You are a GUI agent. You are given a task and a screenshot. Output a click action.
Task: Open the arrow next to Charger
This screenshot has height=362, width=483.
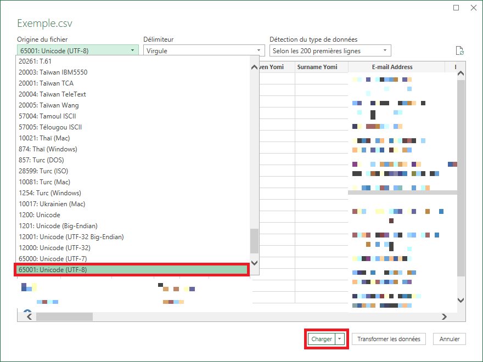point(340,339)
